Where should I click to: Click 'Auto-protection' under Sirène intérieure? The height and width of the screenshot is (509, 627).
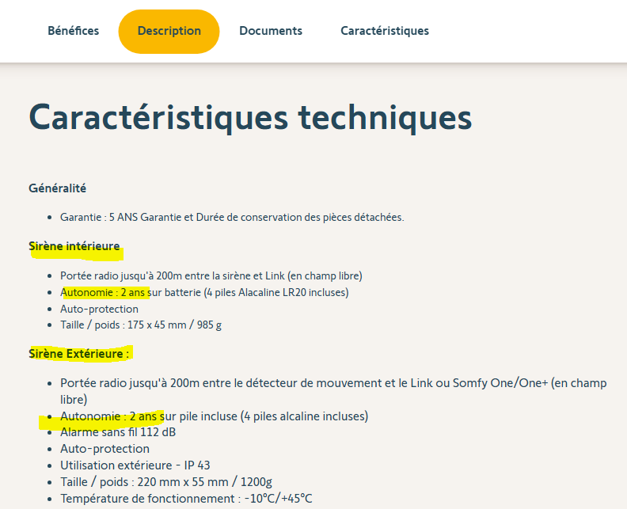tap(94, 309)
